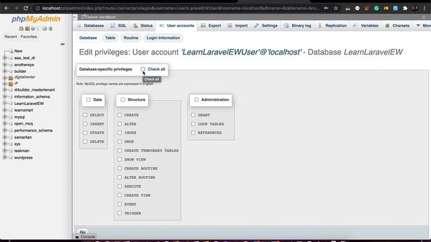The width and height of the screenshot is (431, 242).
Task: Enable the GRANT privilege
Action: tap(193, 115)
